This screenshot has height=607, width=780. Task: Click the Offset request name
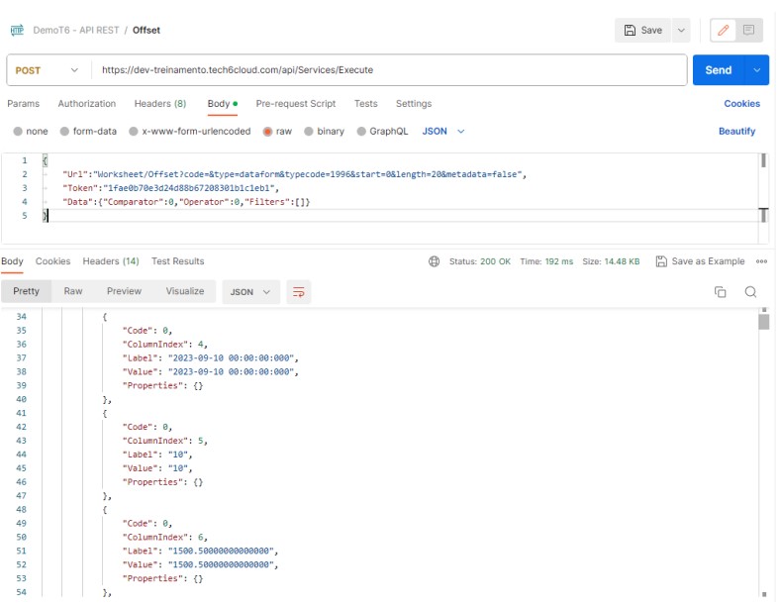tap(146, 31)
